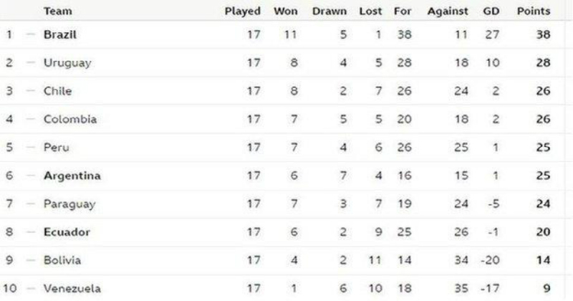Screen dimensions: 573x301
Task: Click the Paraguay team name
Action: click(x=69, y=204)
